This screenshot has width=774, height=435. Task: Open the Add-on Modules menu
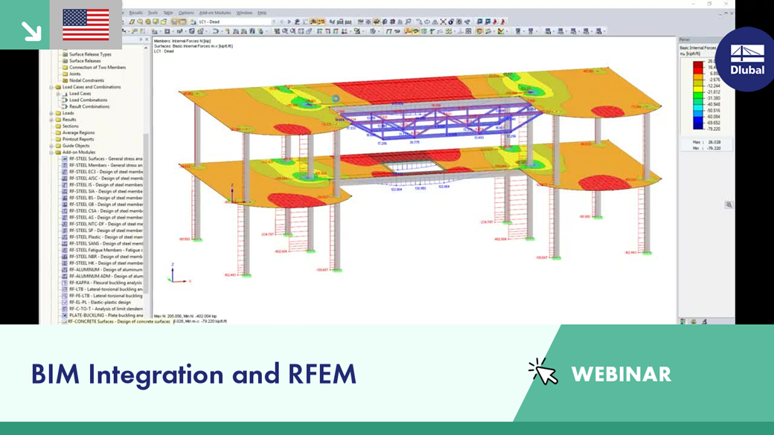point(215,13)
